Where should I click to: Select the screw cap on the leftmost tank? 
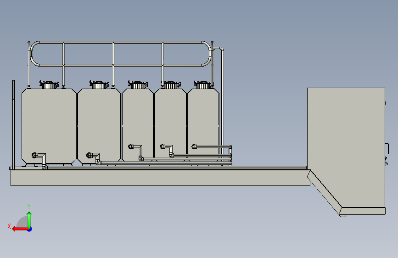point(49,85)
